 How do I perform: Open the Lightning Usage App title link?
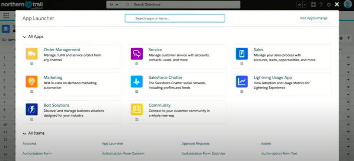click(273, 78)
